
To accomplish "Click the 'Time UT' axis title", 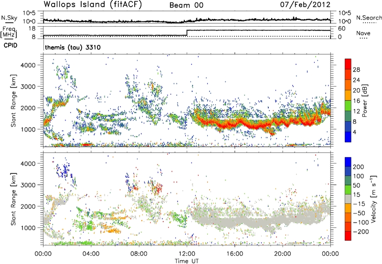I will pyautogui.click(x=187, y=261).
